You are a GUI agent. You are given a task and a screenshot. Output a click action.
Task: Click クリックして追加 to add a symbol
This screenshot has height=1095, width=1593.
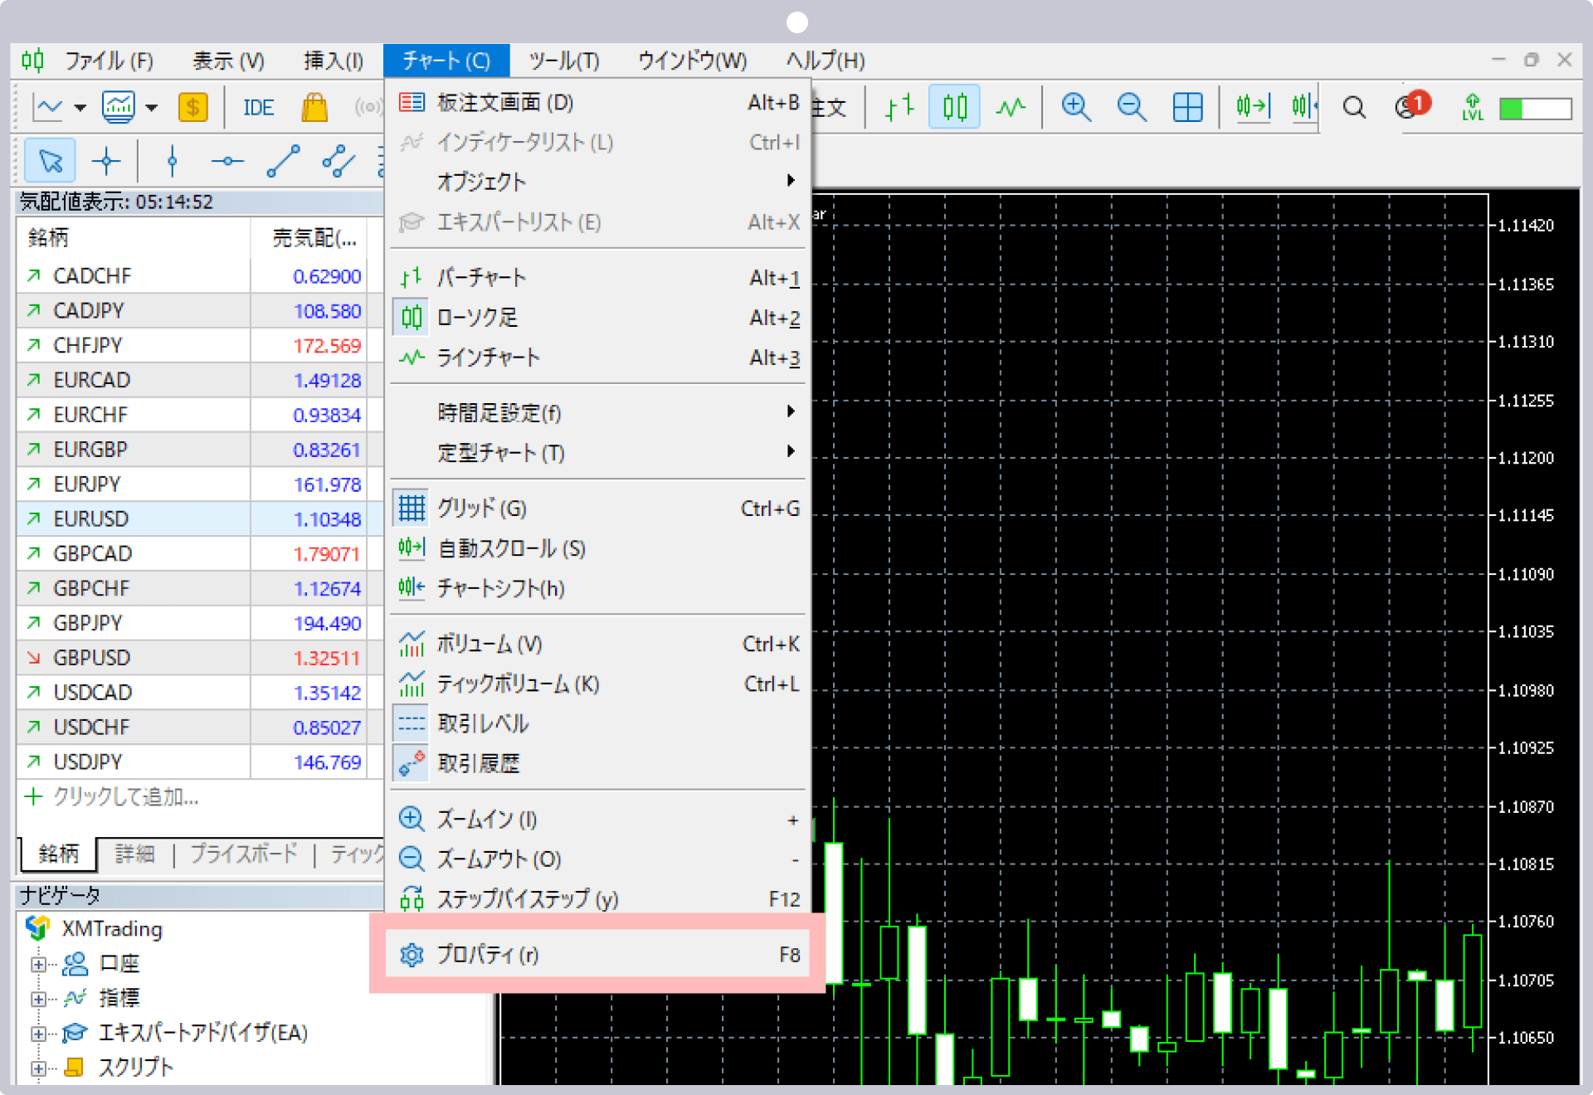125,797
